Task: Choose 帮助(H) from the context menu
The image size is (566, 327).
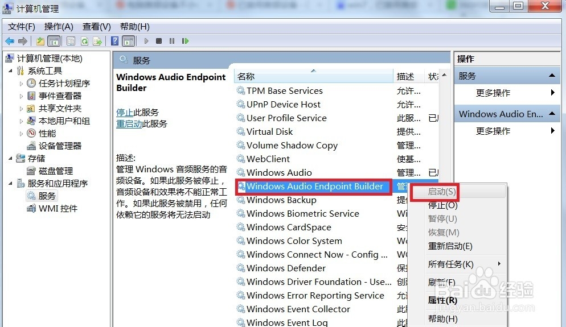Action: click(x=442, y=318)
